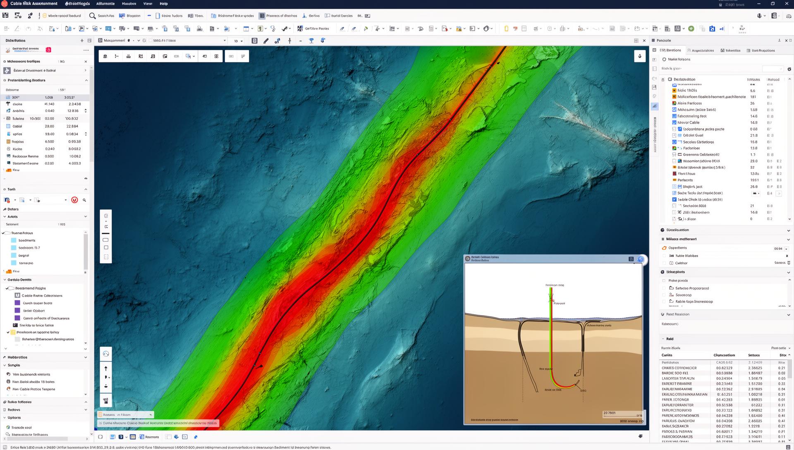Viewport: 794px width, 450px height.
Task: Click the pink badge beside Dallat Rat orwots
Action: point(48,50)
